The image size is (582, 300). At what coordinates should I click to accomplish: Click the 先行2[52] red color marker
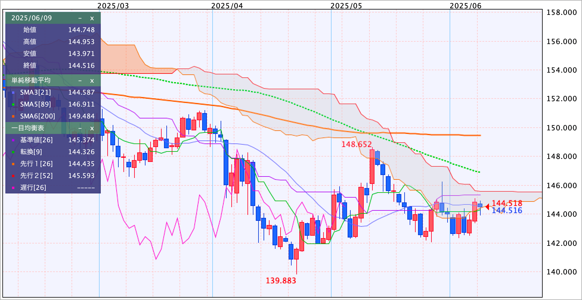click(13, 176)
